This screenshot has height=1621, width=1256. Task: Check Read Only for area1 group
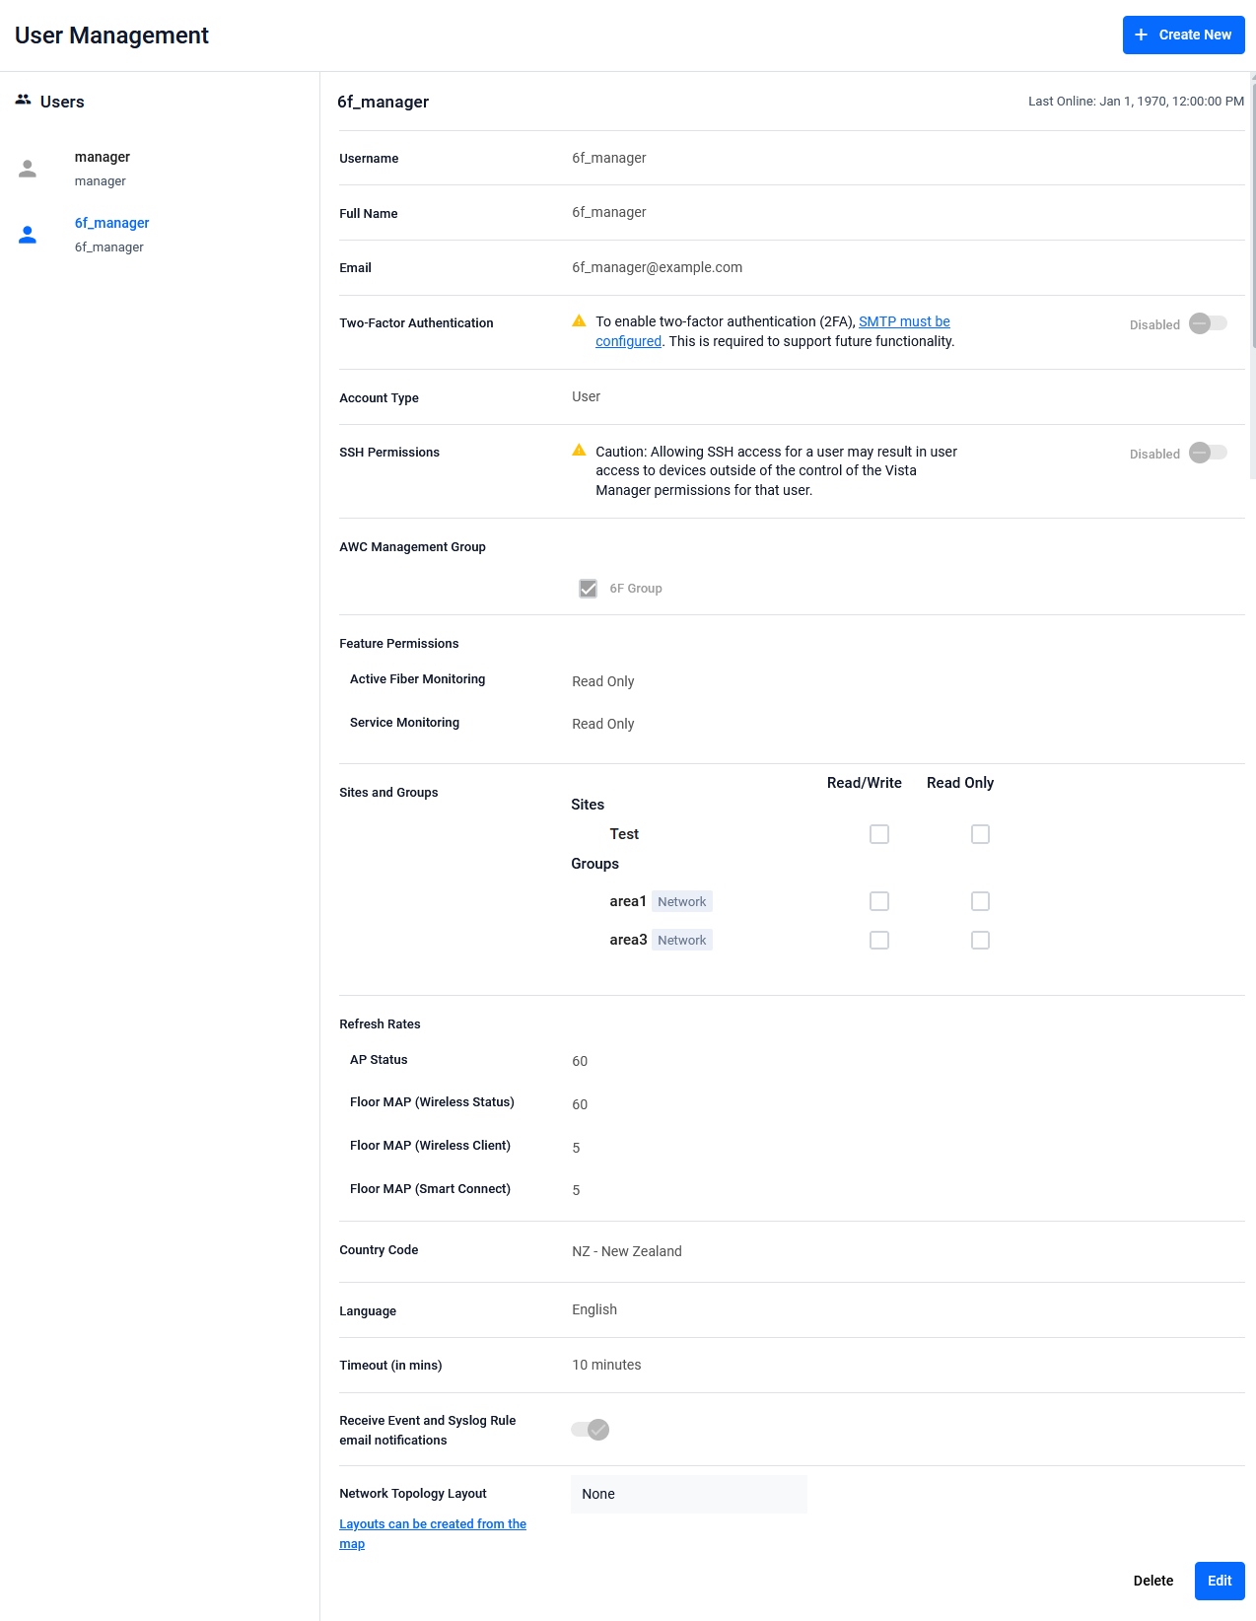980,901
